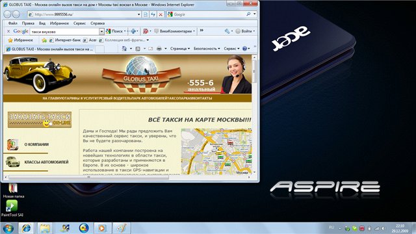Expand the address bar history dropdown
The height and width of the screenshot is (234, 416).
[x=138, y=14]
